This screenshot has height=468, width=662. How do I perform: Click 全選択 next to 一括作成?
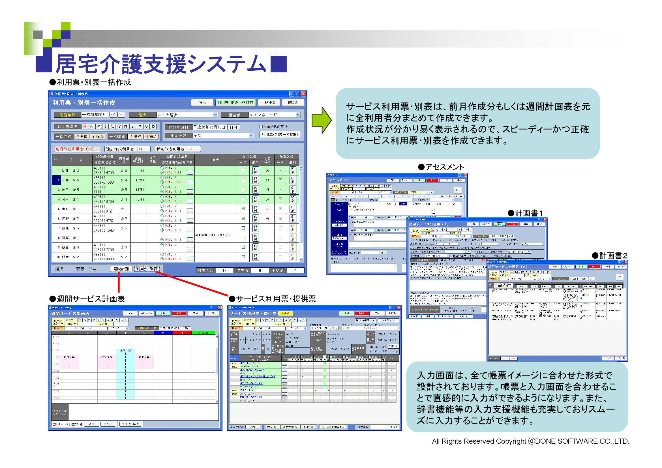(x=82, y=137)
